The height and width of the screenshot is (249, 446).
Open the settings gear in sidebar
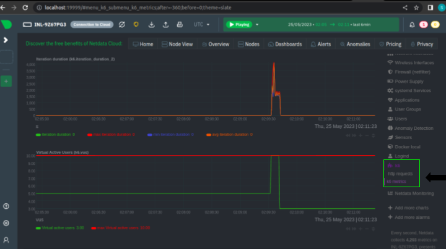pos(6,223)
